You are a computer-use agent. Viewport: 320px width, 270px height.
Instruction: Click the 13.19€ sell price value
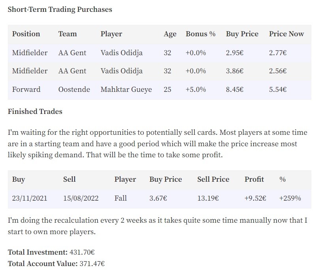[x=208, y=198]
